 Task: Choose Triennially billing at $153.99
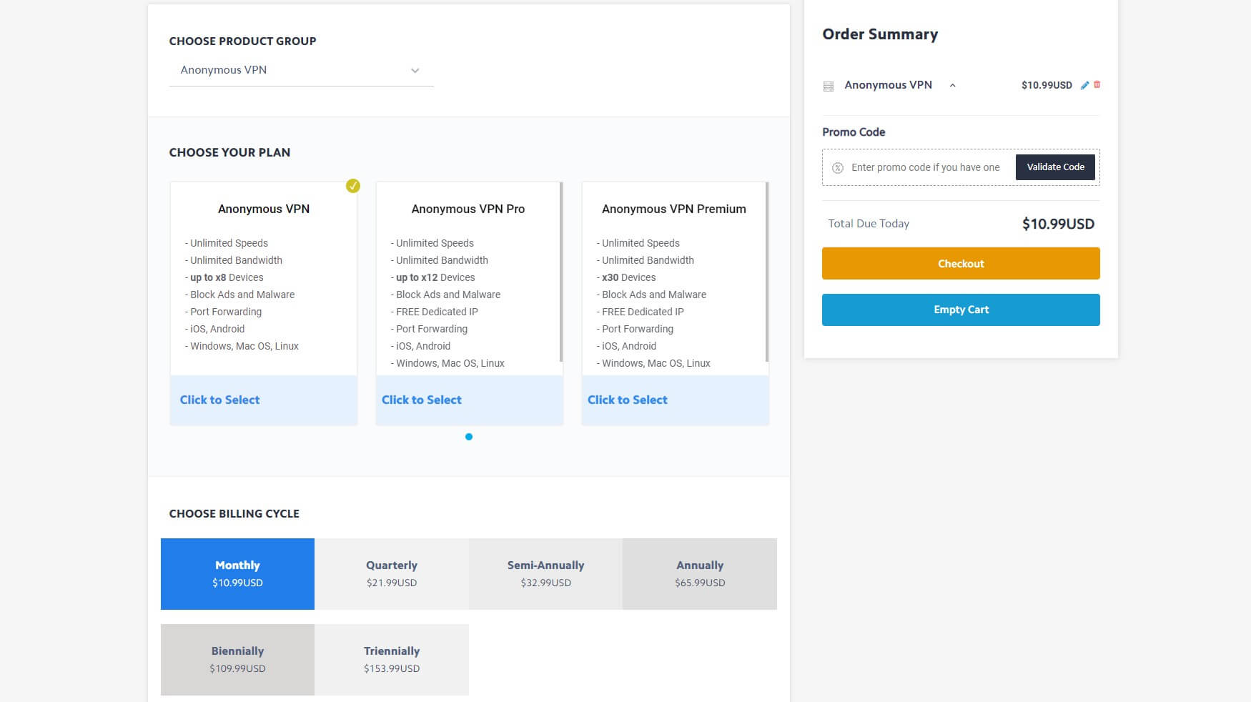tap(392, 659)
